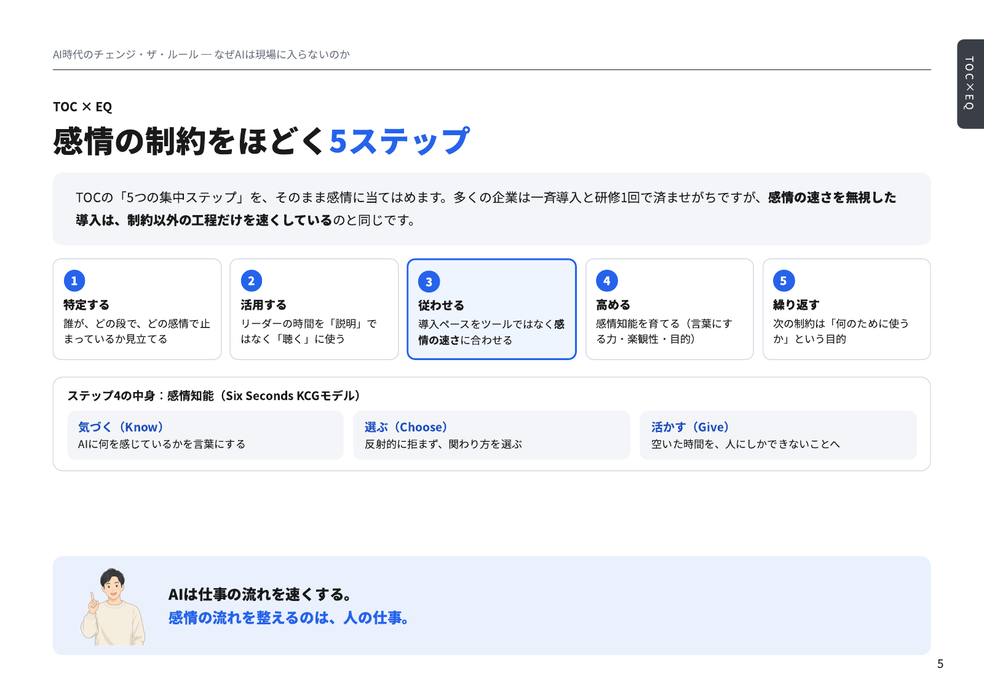Click the 活用する step heading

264,305
